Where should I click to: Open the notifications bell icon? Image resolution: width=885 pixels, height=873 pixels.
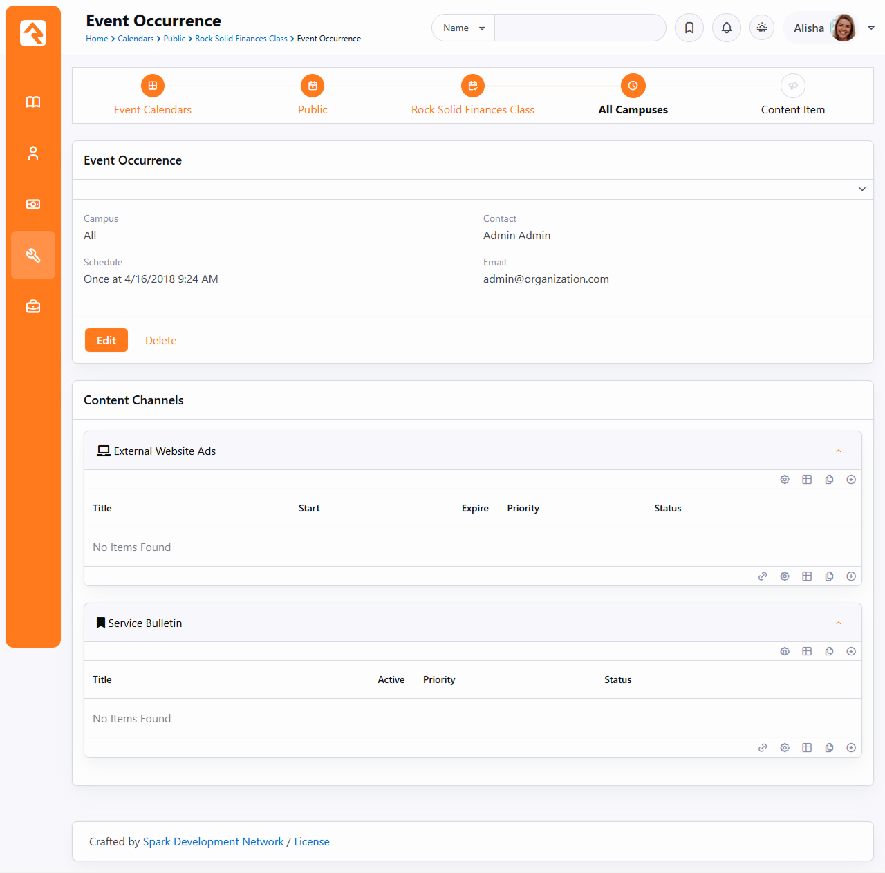[726, 28]
